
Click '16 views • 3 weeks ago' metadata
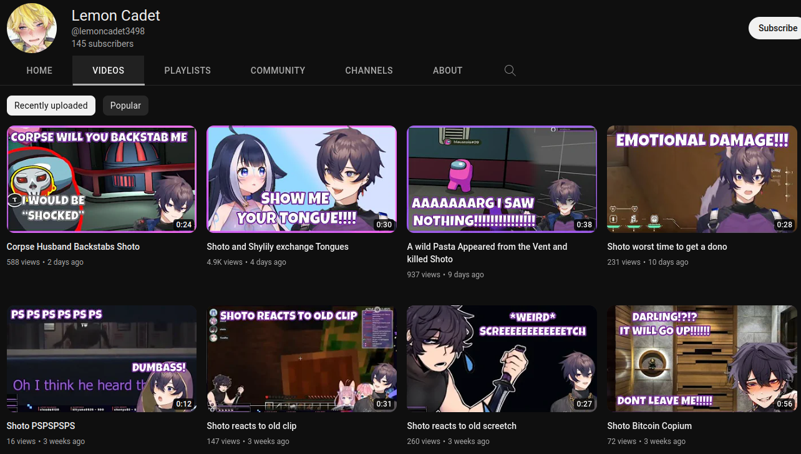[46, 442]
